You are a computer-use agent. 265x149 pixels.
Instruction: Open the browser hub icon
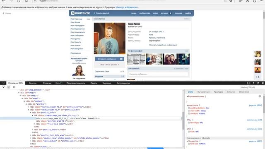pyautogui.click(x=241, y=1)
